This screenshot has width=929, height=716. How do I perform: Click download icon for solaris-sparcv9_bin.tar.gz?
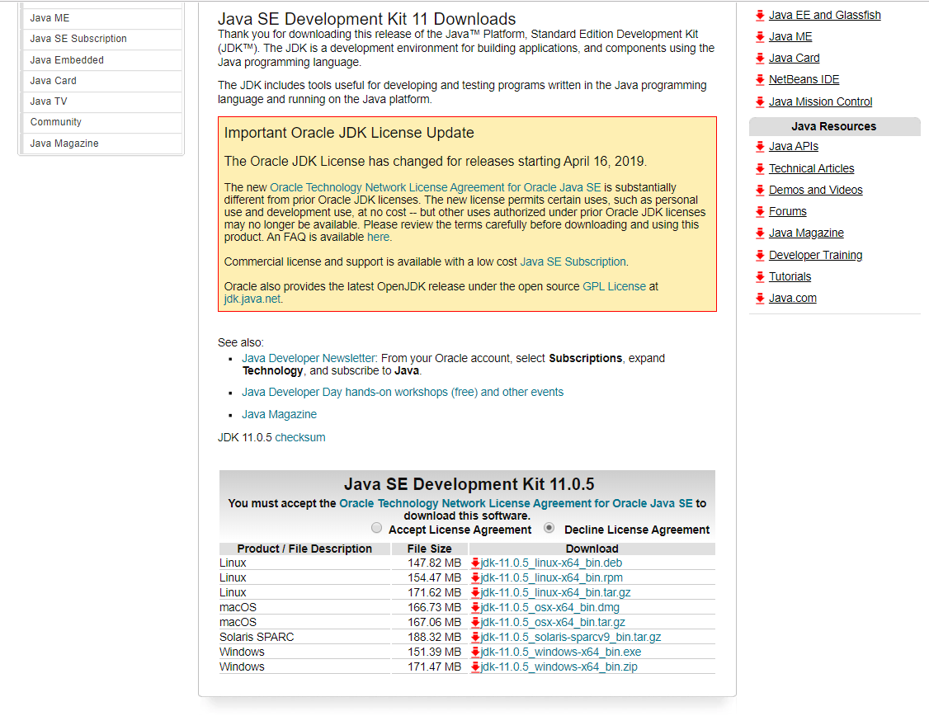point(475,637)
